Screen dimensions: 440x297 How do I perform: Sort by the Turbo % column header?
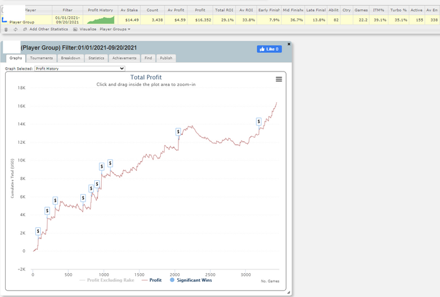398,10
